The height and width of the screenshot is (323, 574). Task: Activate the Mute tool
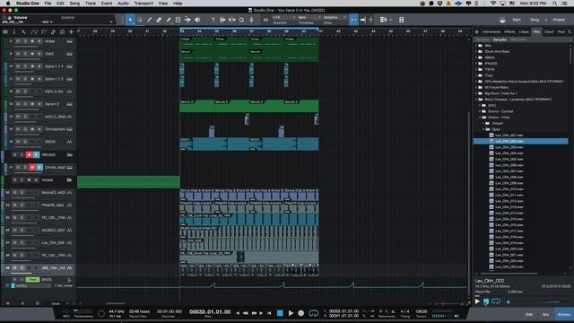tap(178, 20)
